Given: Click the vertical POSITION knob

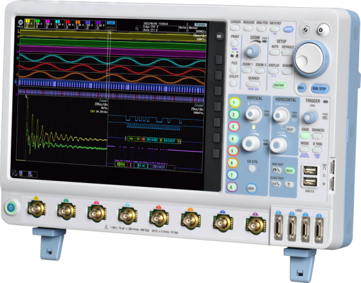Looking at the screenshot, I should pos(253,114).
